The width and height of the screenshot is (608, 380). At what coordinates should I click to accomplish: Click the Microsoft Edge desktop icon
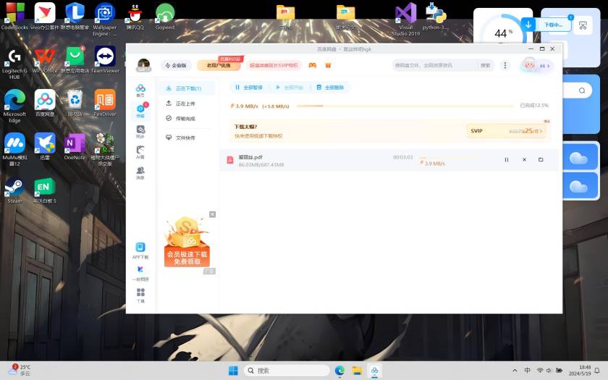(x=14, y=106)
